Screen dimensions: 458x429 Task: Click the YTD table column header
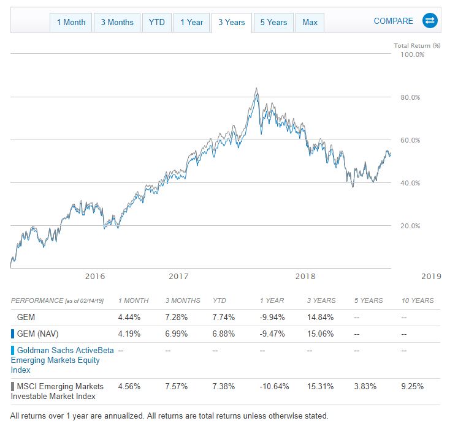pos(219,300)
